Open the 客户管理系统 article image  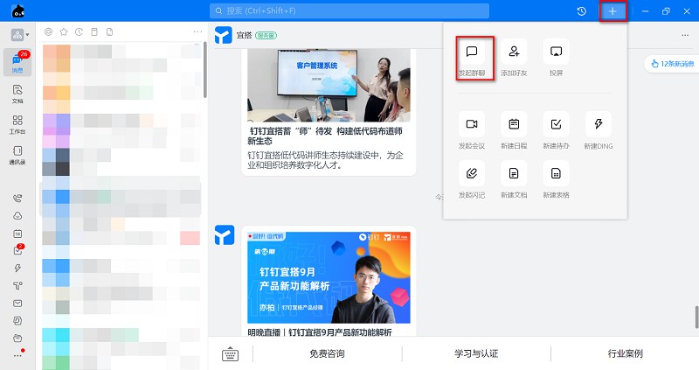point(329,85)
